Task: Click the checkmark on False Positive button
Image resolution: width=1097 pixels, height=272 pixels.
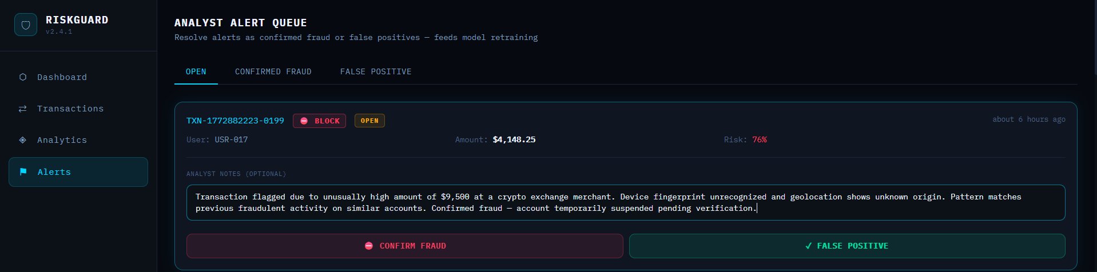Action: click(808, 246)
